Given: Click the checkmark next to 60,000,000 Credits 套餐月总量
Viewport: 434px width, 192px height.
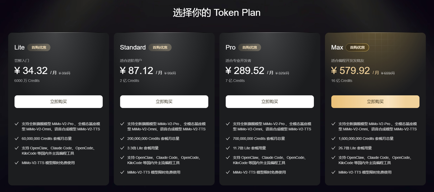Looking at the screenshot, I should pos(16,138).
